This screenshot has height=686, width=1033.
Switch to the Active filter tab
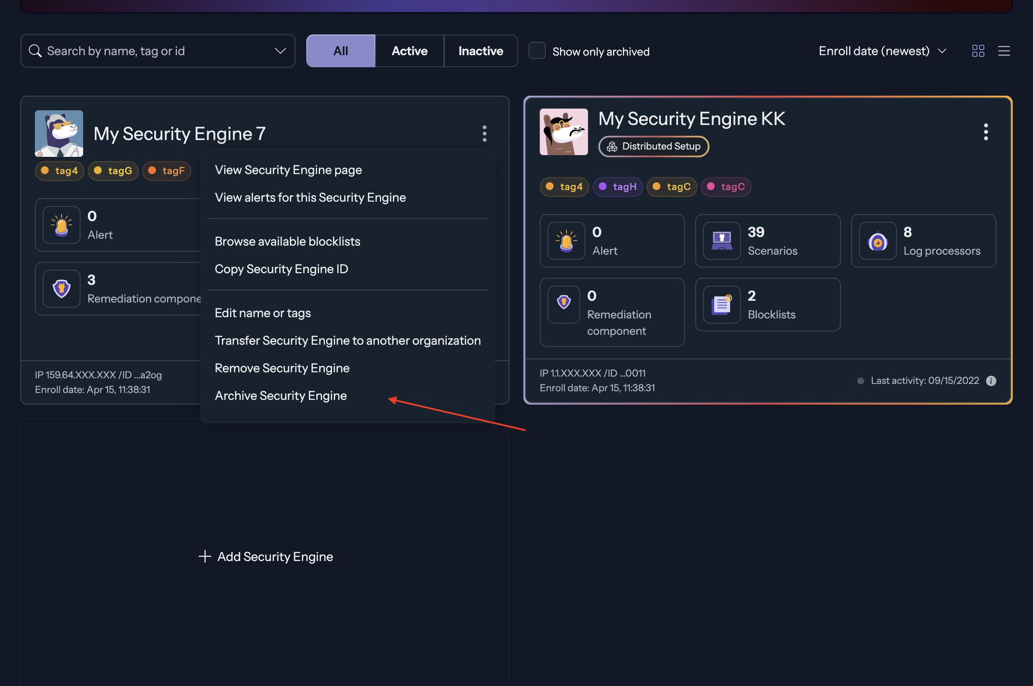pos(409,51)
